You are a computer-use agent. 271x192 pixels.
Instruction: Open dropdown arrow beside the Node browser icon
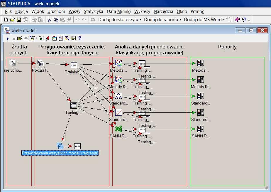click(36, 38)
